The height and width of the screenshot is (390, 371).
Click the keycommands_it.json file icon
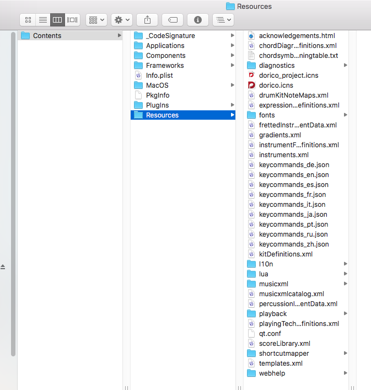tap(251, 205)
